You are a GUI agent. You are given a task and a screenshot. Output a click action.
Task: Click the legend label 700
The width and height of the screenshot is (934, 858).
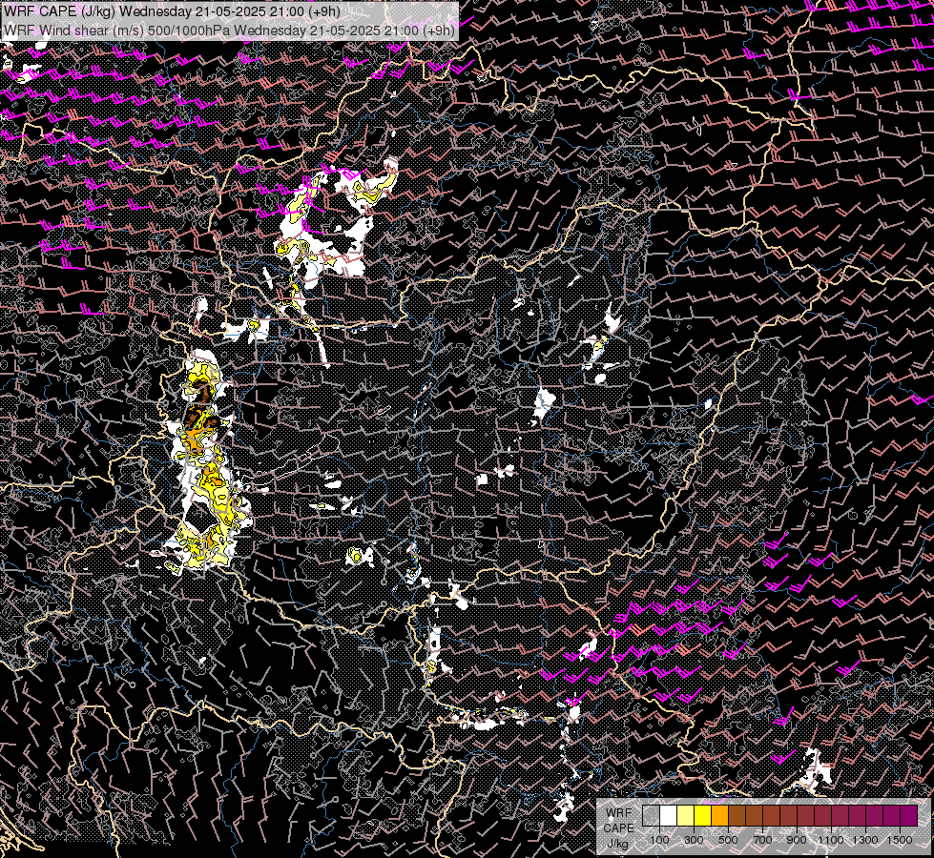pyautogui.click(x=762, y=840)
